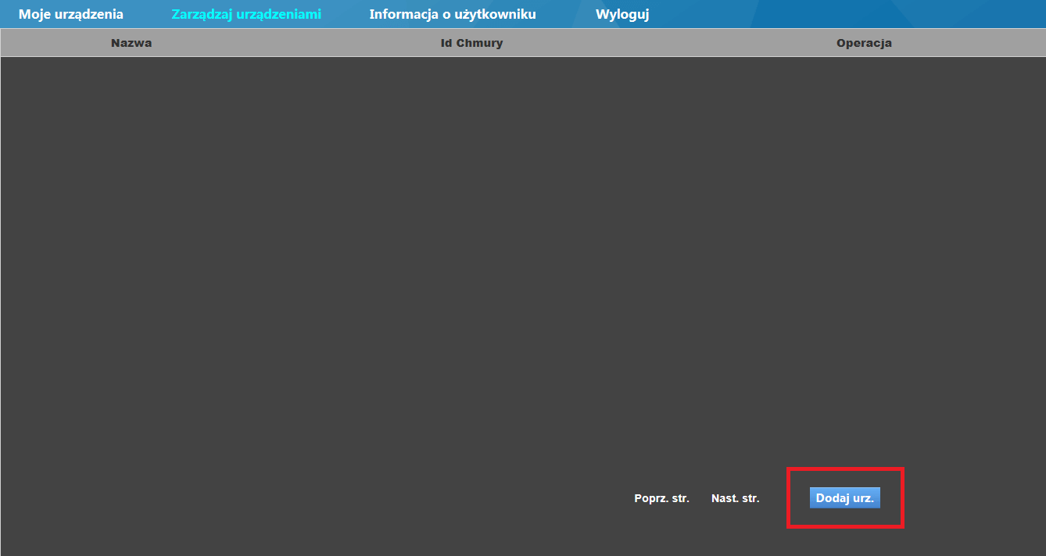Screen dimensions: 1046x556
Task: Return to previous page of device list
Action: pos(661,498)
